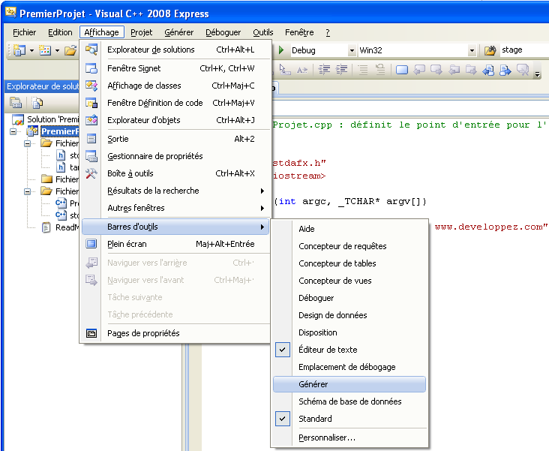Click the stage search text field
Image resolution: width=549 pixels, height=451 pixels.
(523, 50)
